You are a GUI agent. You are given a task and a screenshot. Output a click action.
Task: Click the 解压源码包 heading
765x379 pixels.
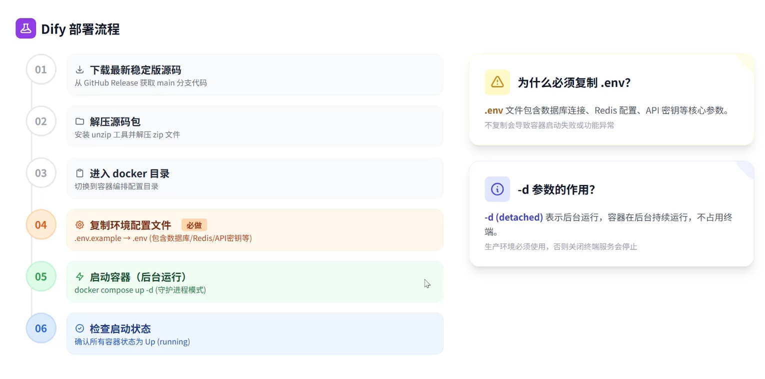pyautogui.click(x=115, y=121)
